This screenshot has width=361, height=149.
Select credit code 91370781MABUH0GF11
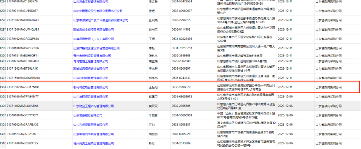point(23,56)
